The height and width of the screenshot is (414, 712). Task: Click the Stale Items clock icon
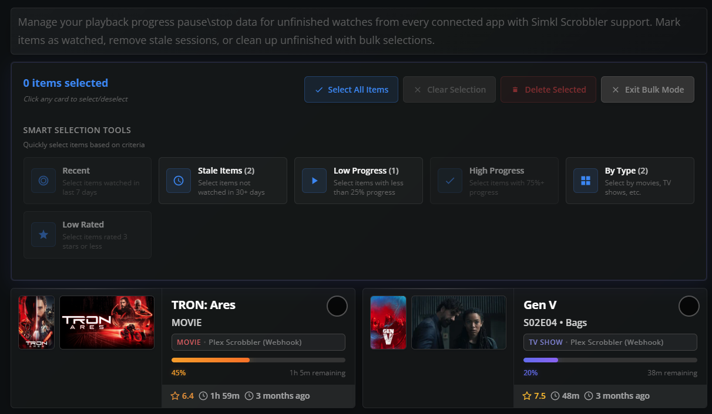click(x=179, y=181)
